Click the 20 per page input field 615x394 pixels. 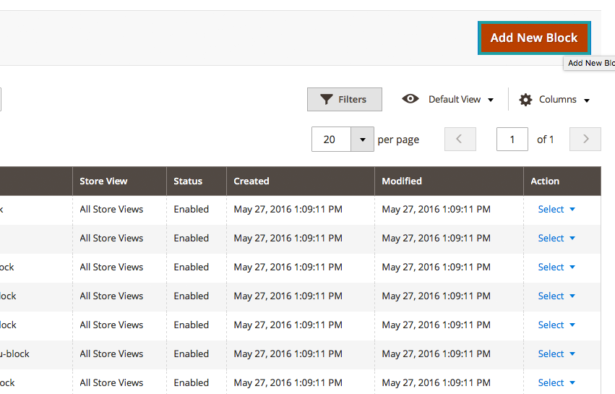(x=331, y=140)
